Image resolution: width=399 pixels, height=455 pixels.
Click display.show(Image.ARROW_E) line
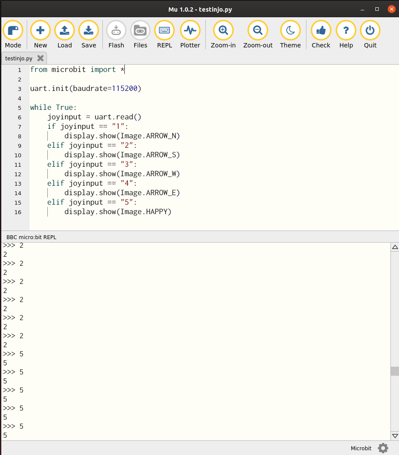point(122,193)
